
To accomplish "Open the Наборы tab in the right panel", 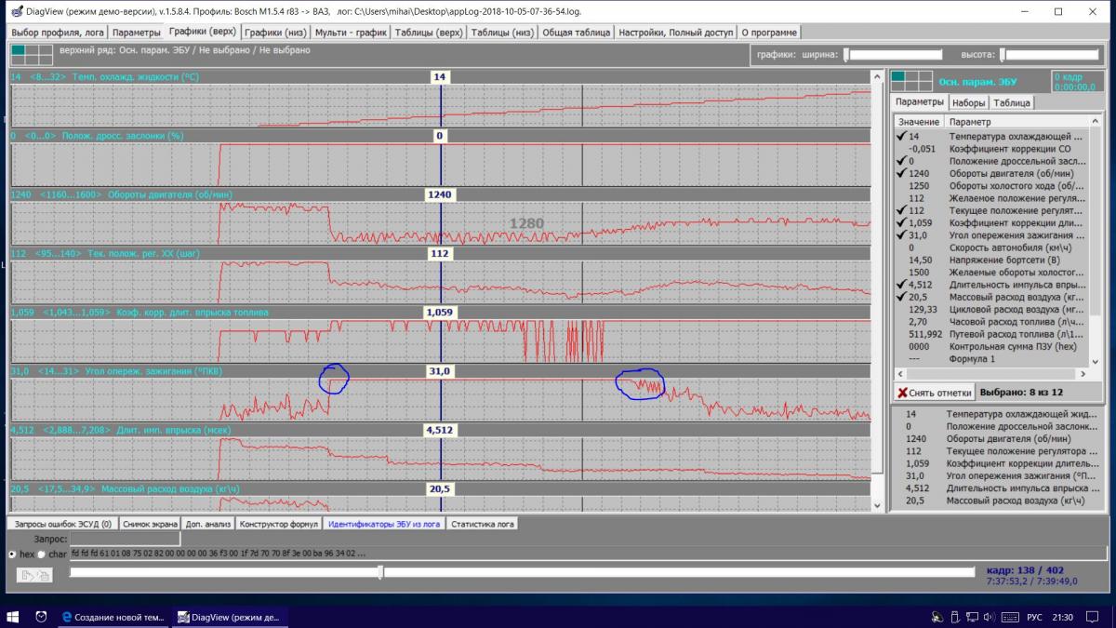I will click(967, 102).
